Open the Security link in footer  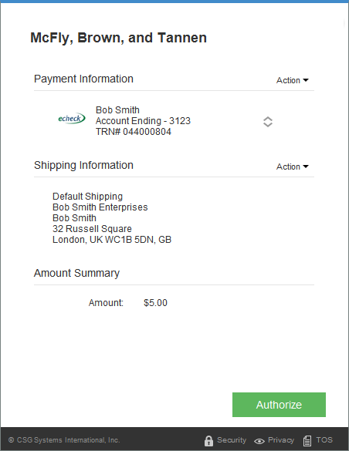pos(232,440)
